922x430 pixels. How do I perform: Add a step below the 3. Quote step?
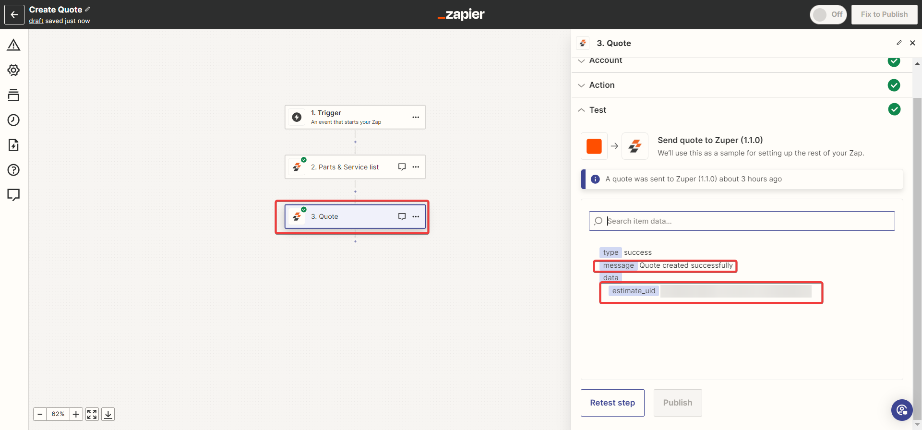(355, 241)
